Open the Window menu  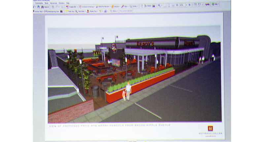click(x=61, y=3)
